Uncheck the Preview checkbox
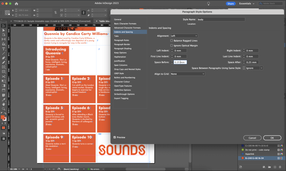 [115, 137]
